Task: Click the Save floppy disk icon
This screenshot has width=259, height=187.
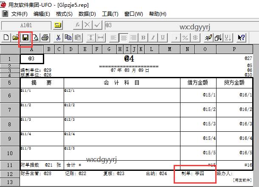Action: [25, 37]
